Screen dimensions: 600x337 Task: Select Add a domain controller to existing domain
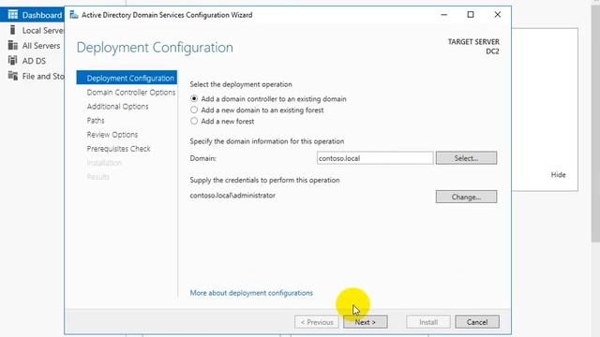click(x=194, y=98)
